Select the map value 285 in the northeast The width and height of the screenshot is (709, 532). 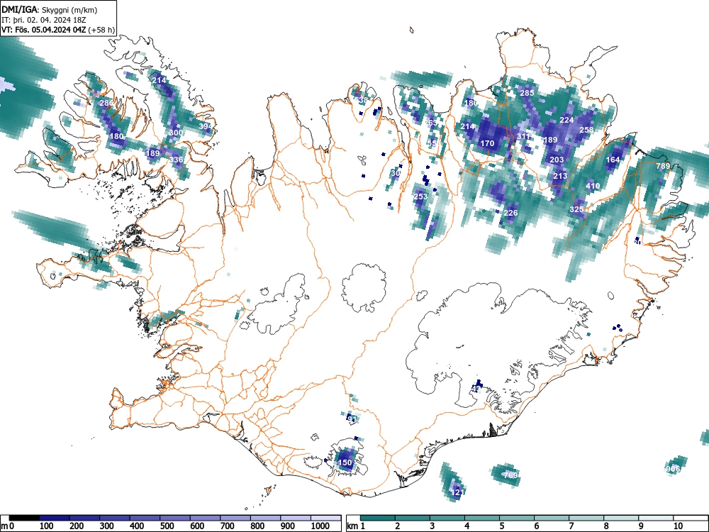pos(527,93)
